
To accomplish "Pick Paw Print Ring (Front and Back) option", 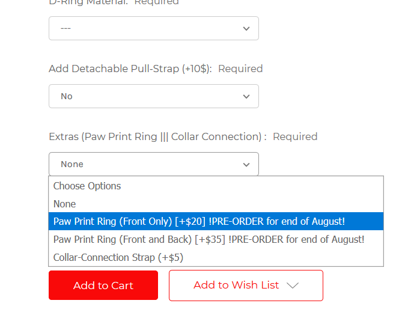I will 209,239.
